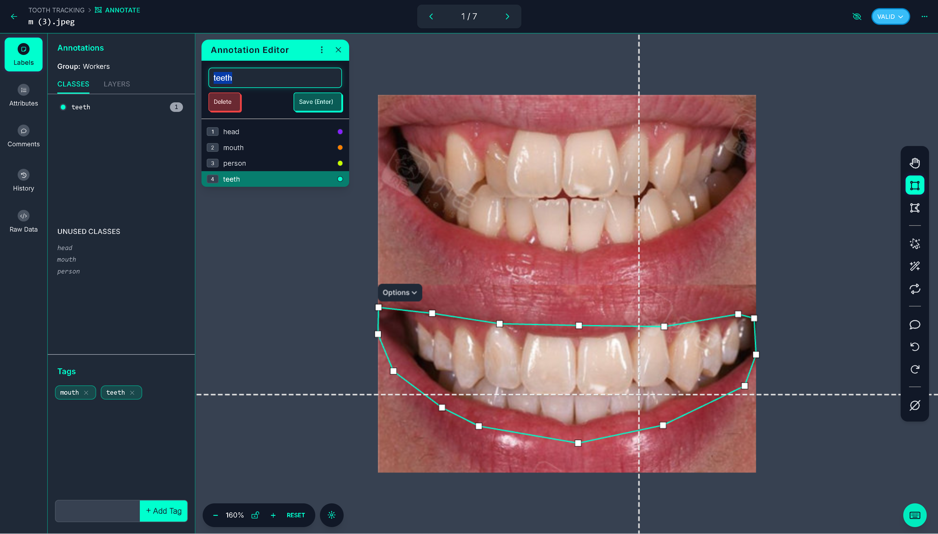Redo the last action
The height and width of the screenshot is (534, 938).
pyautogui.click(x=915, y=369)
